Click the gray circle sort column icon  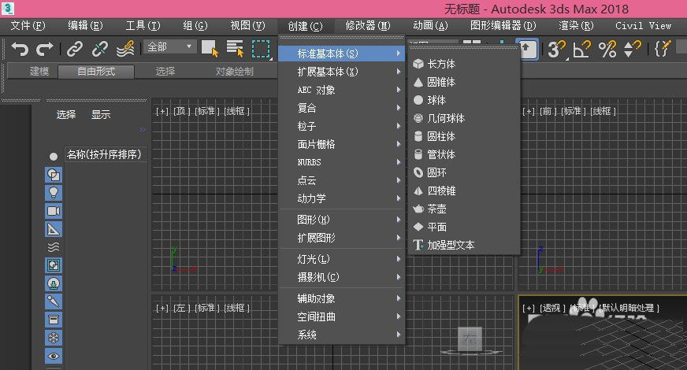pos(54,157)
